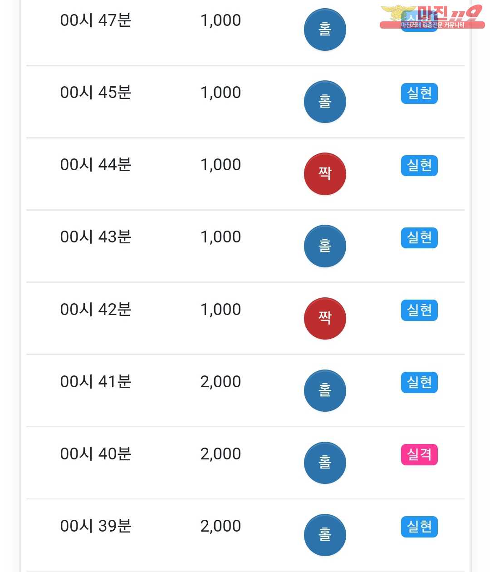Select the 00시 39분 time label
The image size is (490, 572).
coord(96,526)
